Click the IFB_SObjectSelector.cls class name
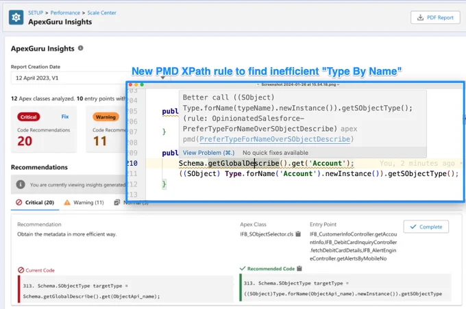Viewport: 466px width, 309px height. [x=267, y=234]
